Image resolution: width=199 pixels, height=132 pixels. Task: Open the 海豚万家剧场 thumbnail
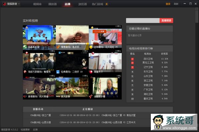tap(39, 62)
